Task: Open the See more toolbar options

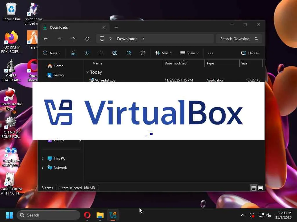Action: pyautogui.click(x=211, y=53)
